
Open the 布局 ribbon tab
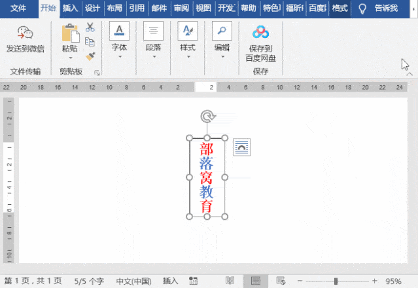pos(114,9)
